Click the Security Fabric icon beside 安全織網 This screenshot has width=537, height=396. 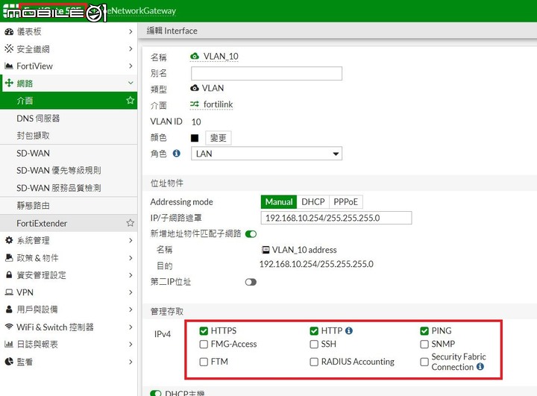click(9, 48)
